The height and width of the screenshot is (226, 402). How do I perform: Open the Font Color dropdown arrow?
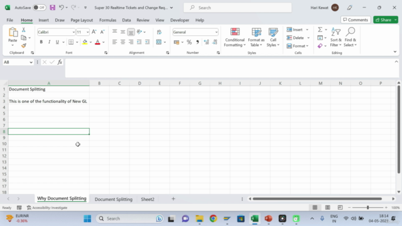[104, 42]
